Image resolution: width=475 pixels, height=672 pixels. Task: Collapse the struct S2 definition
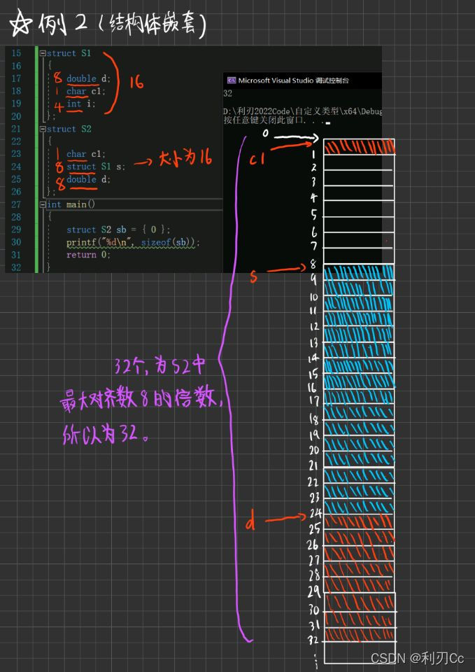pos(43,129)
